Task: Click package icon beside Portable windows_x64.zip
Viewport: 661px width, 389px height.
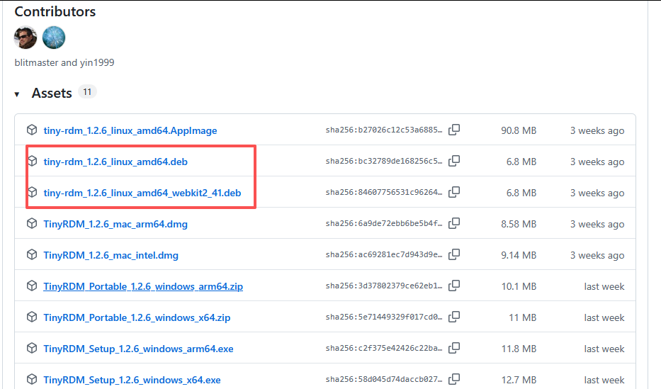Action: pyautogui.click(x=32, y=317)
